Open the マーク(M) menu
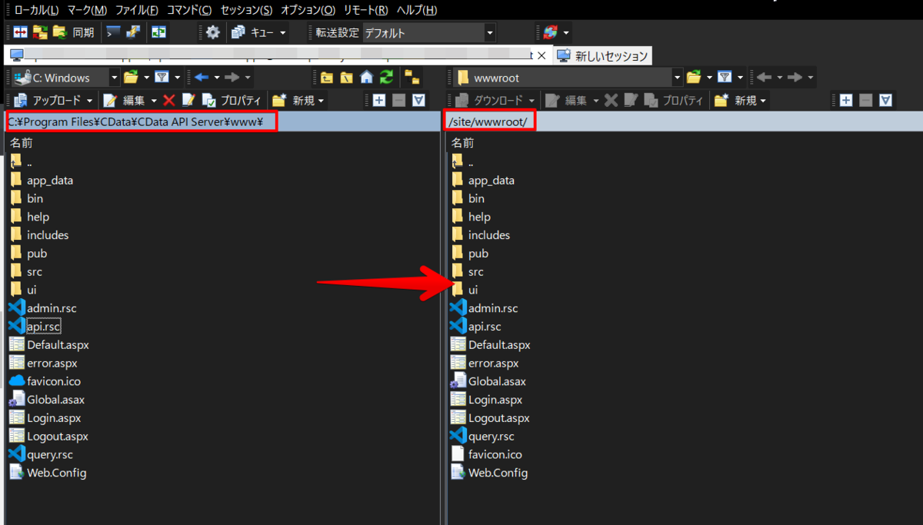 [x=87, y=10]
